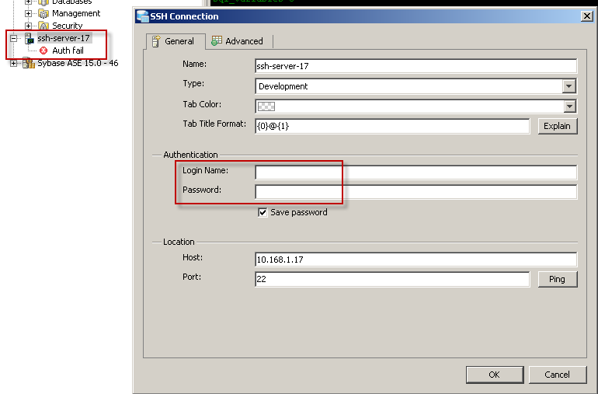Click the Port input field
This screenshot has width=598, height=394.
[392, 279]
